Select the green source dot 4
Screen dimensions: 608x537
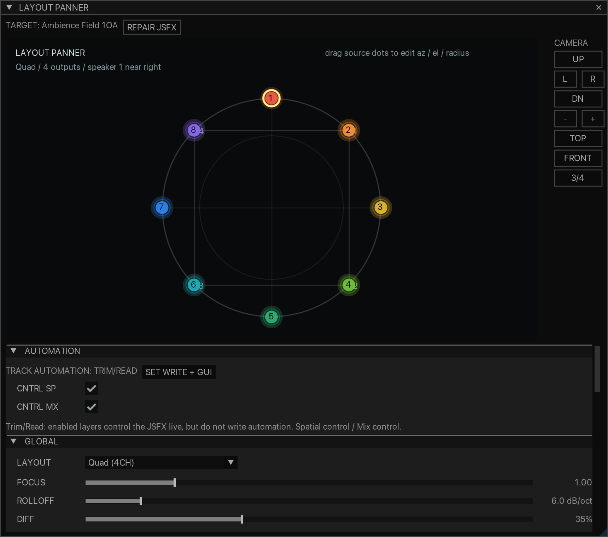[349, 285]
